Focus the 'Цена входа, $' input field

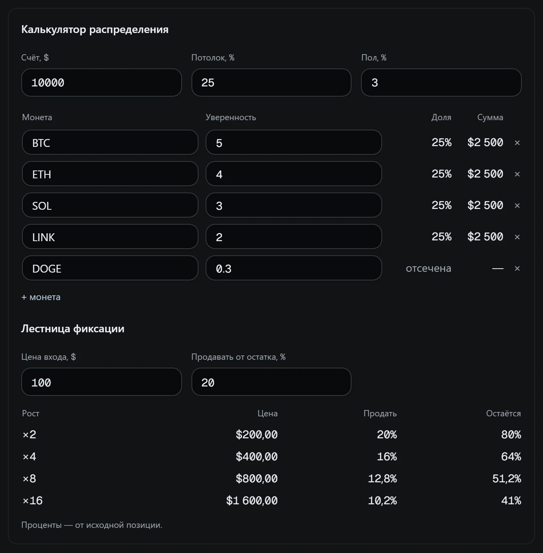coord(102,382)
